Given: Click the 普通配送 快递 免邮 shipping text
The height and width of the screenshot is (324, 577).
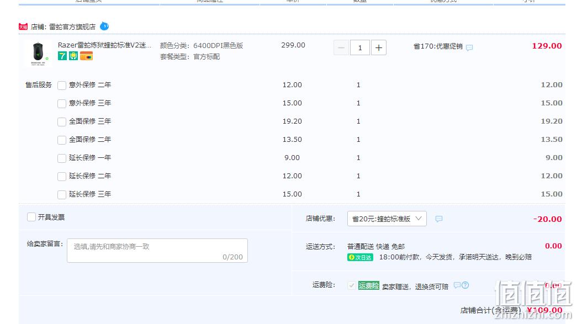Looking at the screenshot, I should tap(376, 246).
